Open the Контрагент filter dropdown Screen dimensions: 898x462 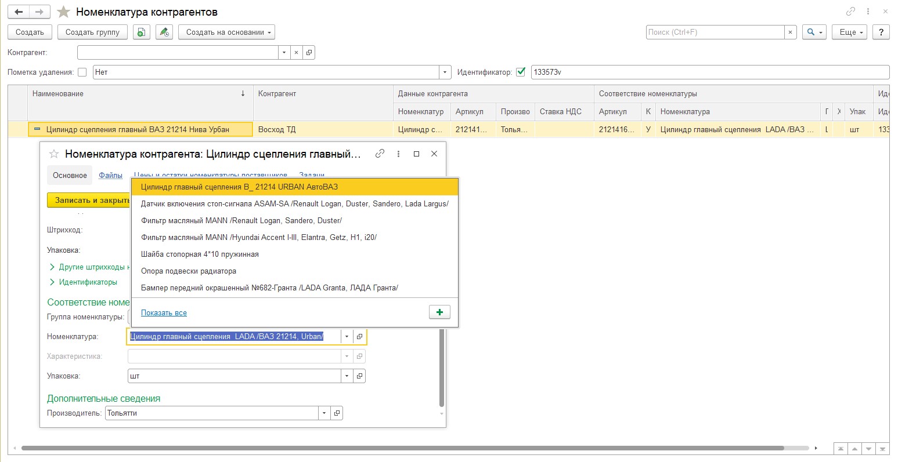(x=284, y=53)
